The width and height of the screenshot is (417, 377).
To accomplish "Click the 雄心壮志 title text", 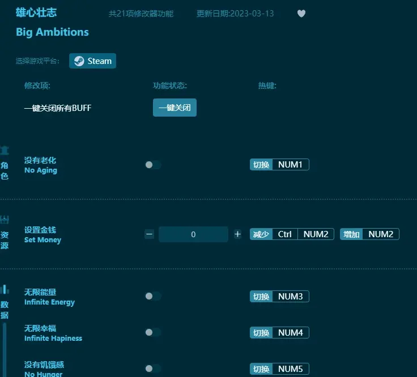I will point(36,12).
